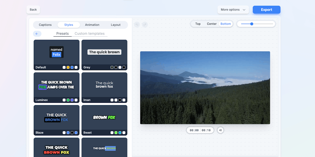Click the first grey swatch on Grey preset
The image size is (315, 157).
[112, 67]
